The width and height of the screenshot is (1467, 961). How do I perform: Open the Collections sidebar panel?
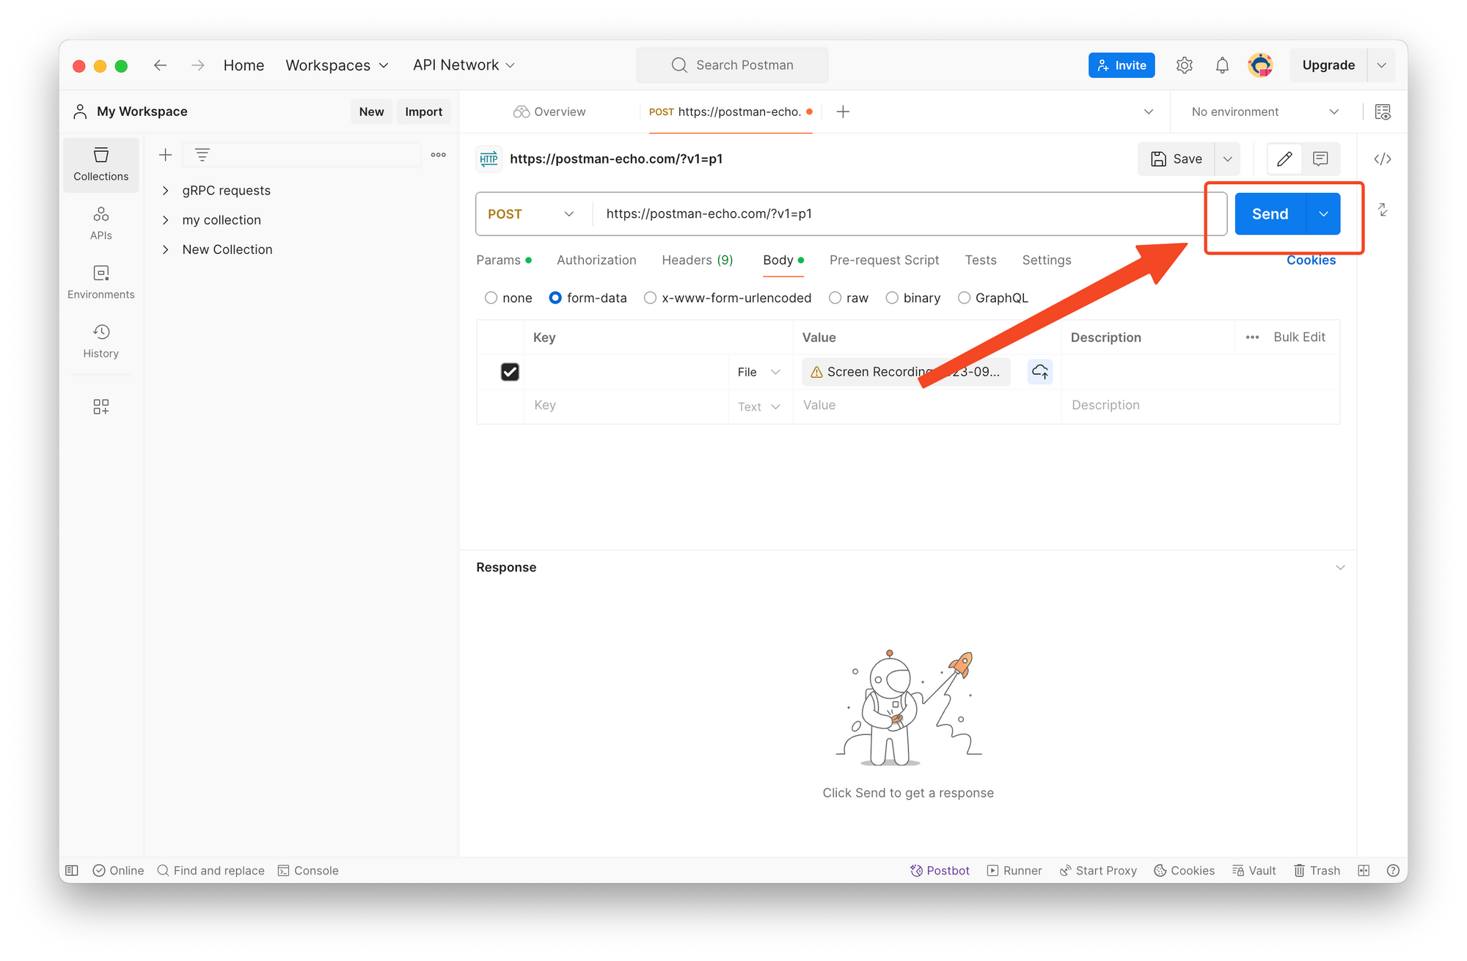coord(101,164)
